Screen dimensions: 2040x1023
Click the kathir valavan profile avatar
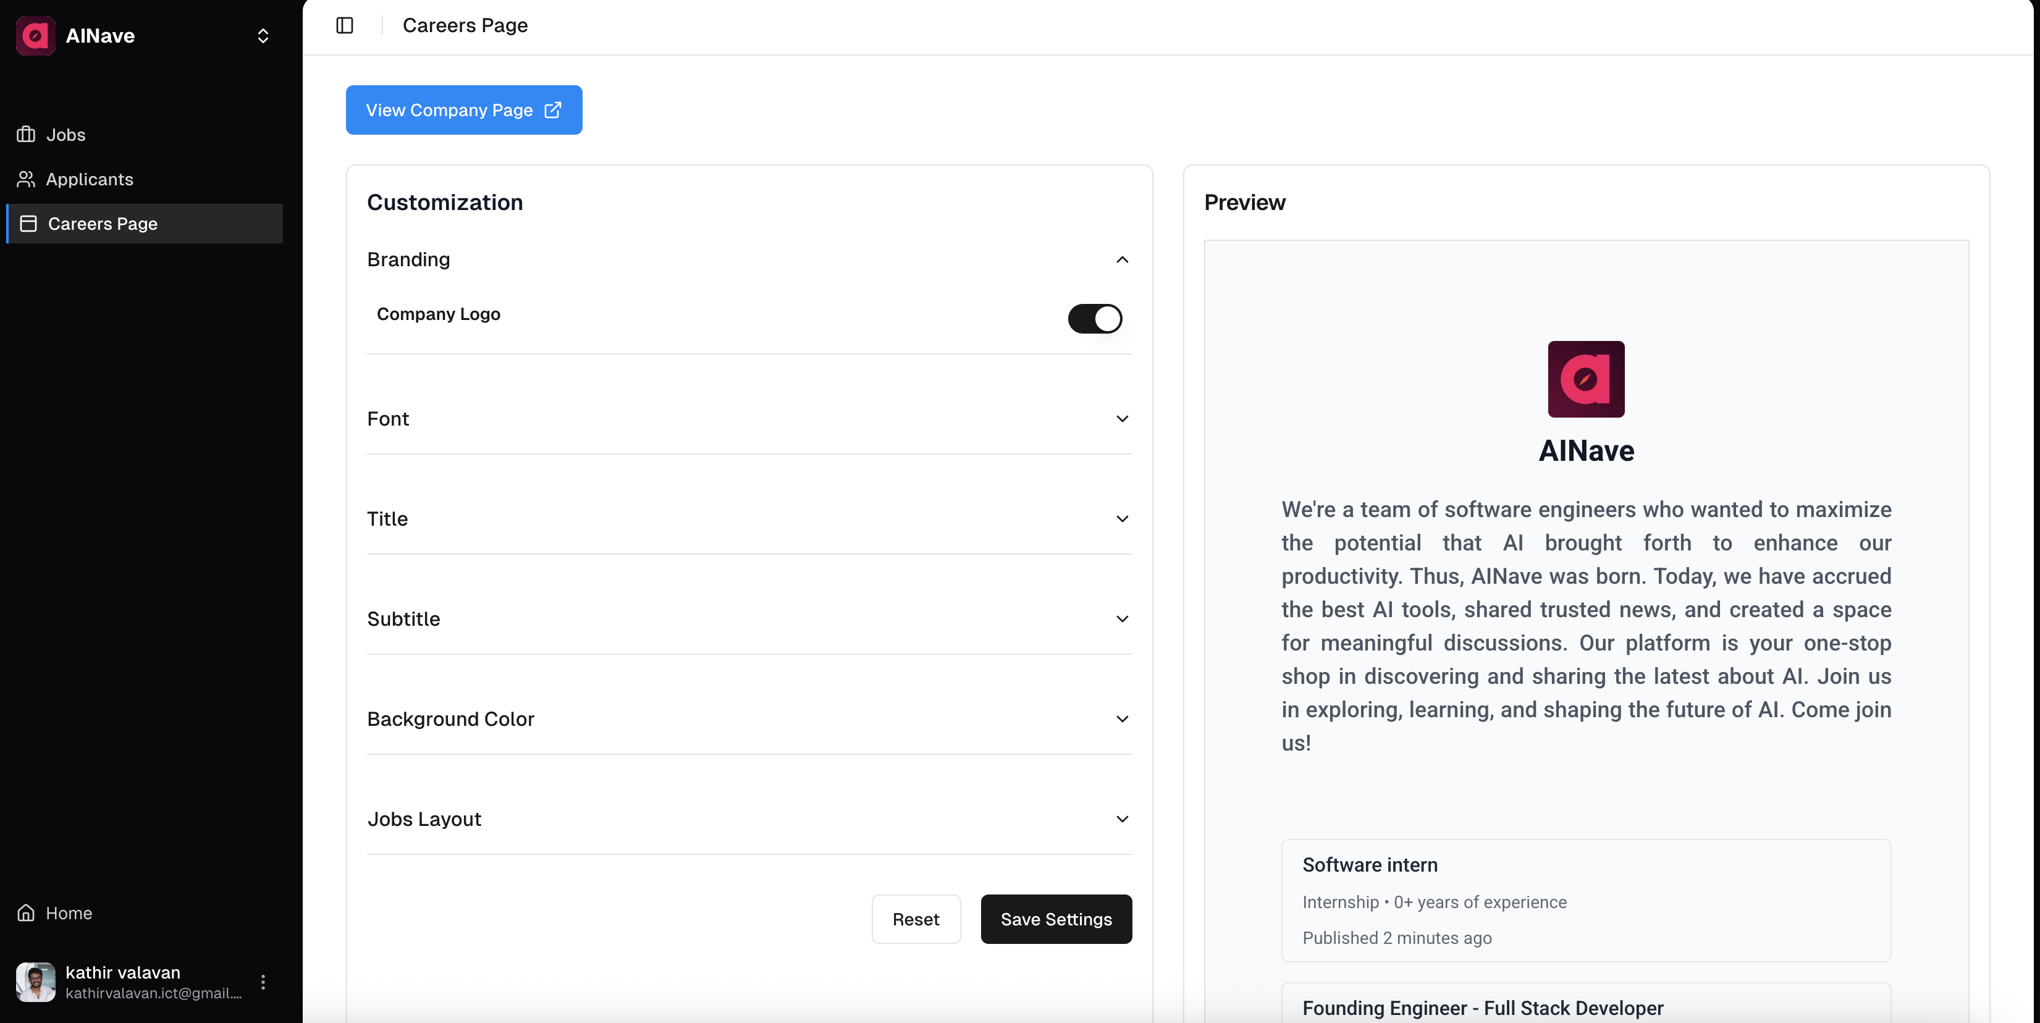(36, 982)
